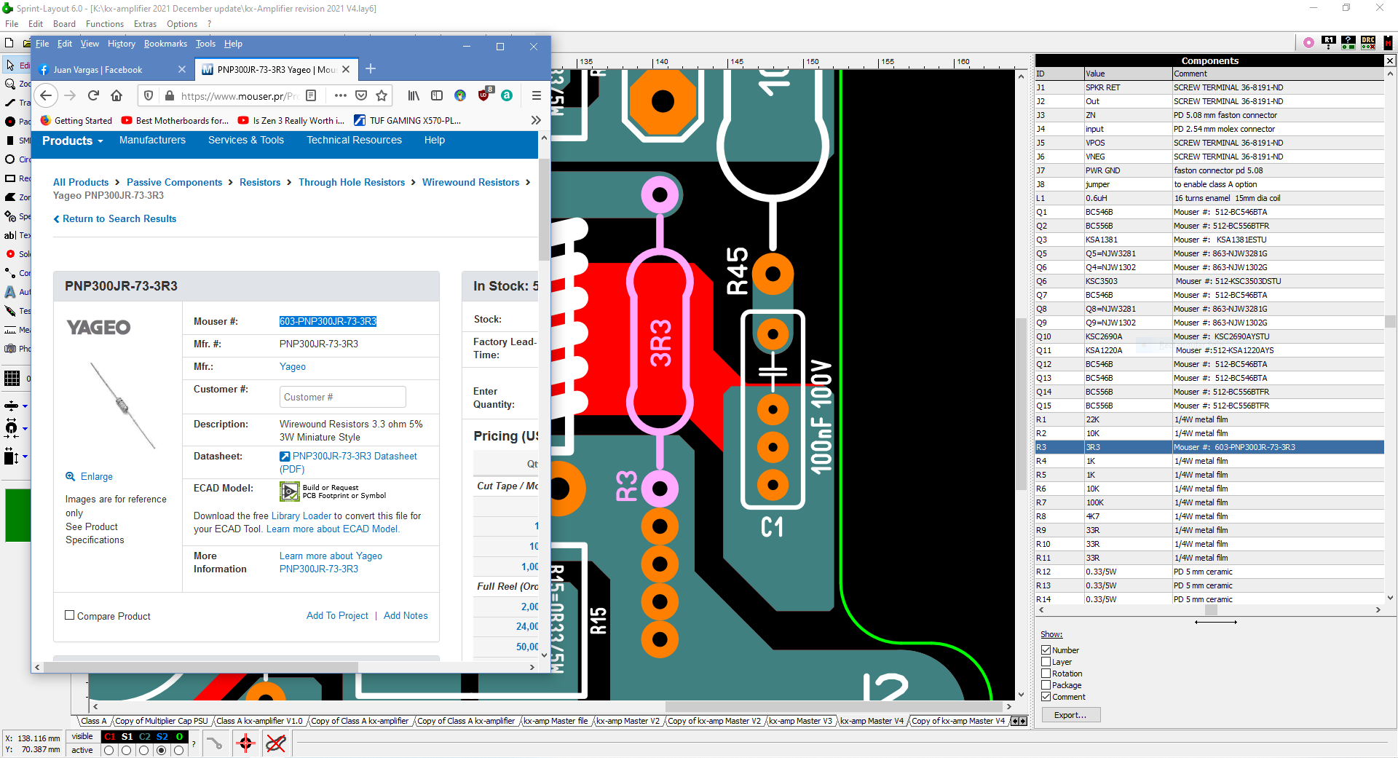Expand the Products dropdown on Mouser
Image resolution: width=1398 pixels, height=758 pixels.
(73, 141)
